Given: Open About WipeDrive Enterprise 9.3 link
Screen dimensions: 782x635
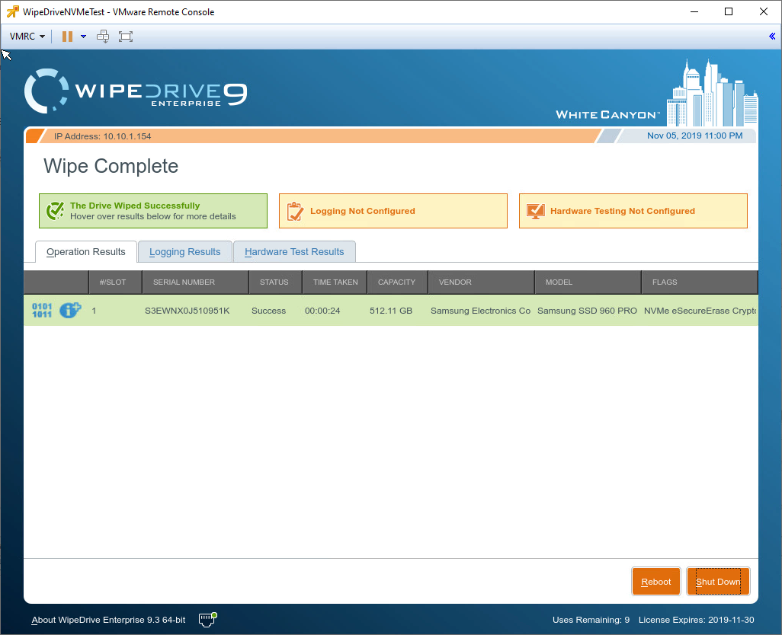Looking at the screenshot, I should pos(108,620).
